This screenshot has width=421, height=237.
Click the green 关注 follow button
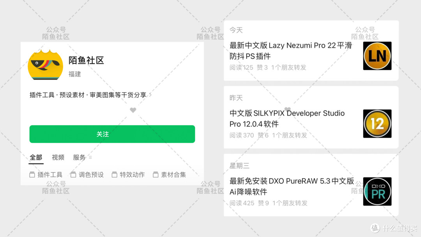point(112,134)
